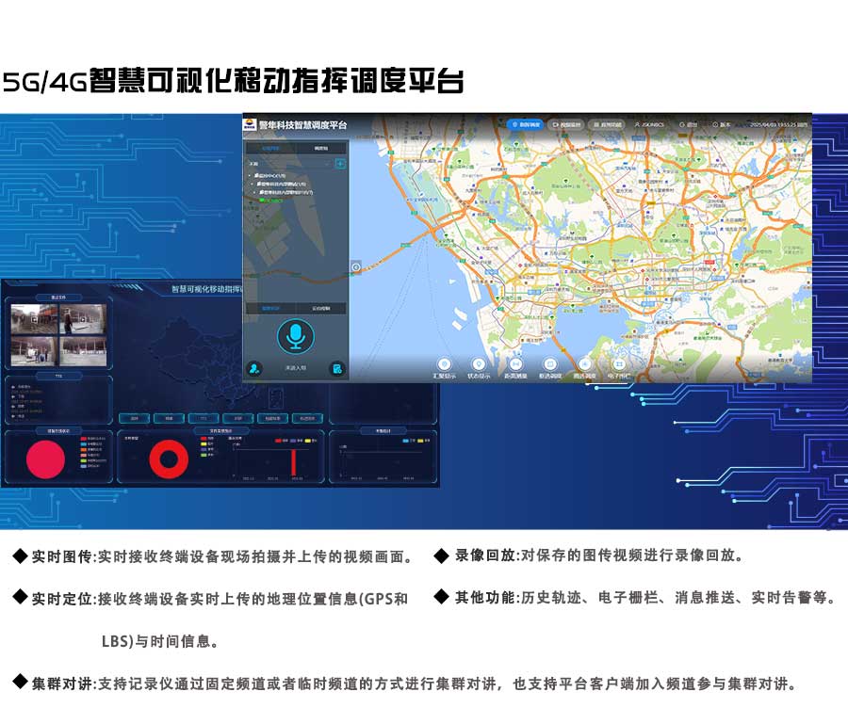Select the 距离测量 distance measure tool
The image size is (848, 708).
515,364
